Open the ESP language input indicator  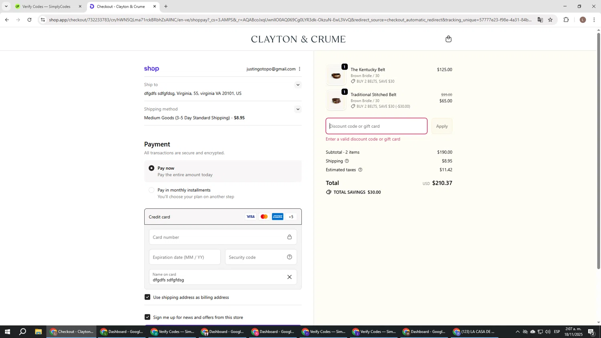tap(557, 332)
